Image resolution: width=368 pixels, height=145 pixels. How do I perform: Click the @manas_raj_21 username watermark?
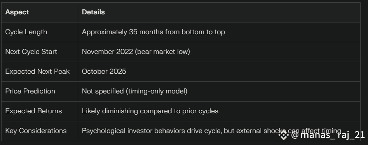tap(328, 135)
